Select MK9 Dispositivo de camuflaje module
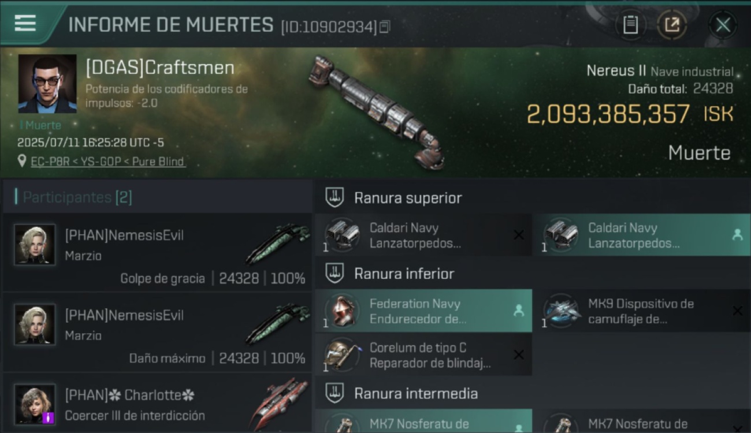 tap(641, 311)
